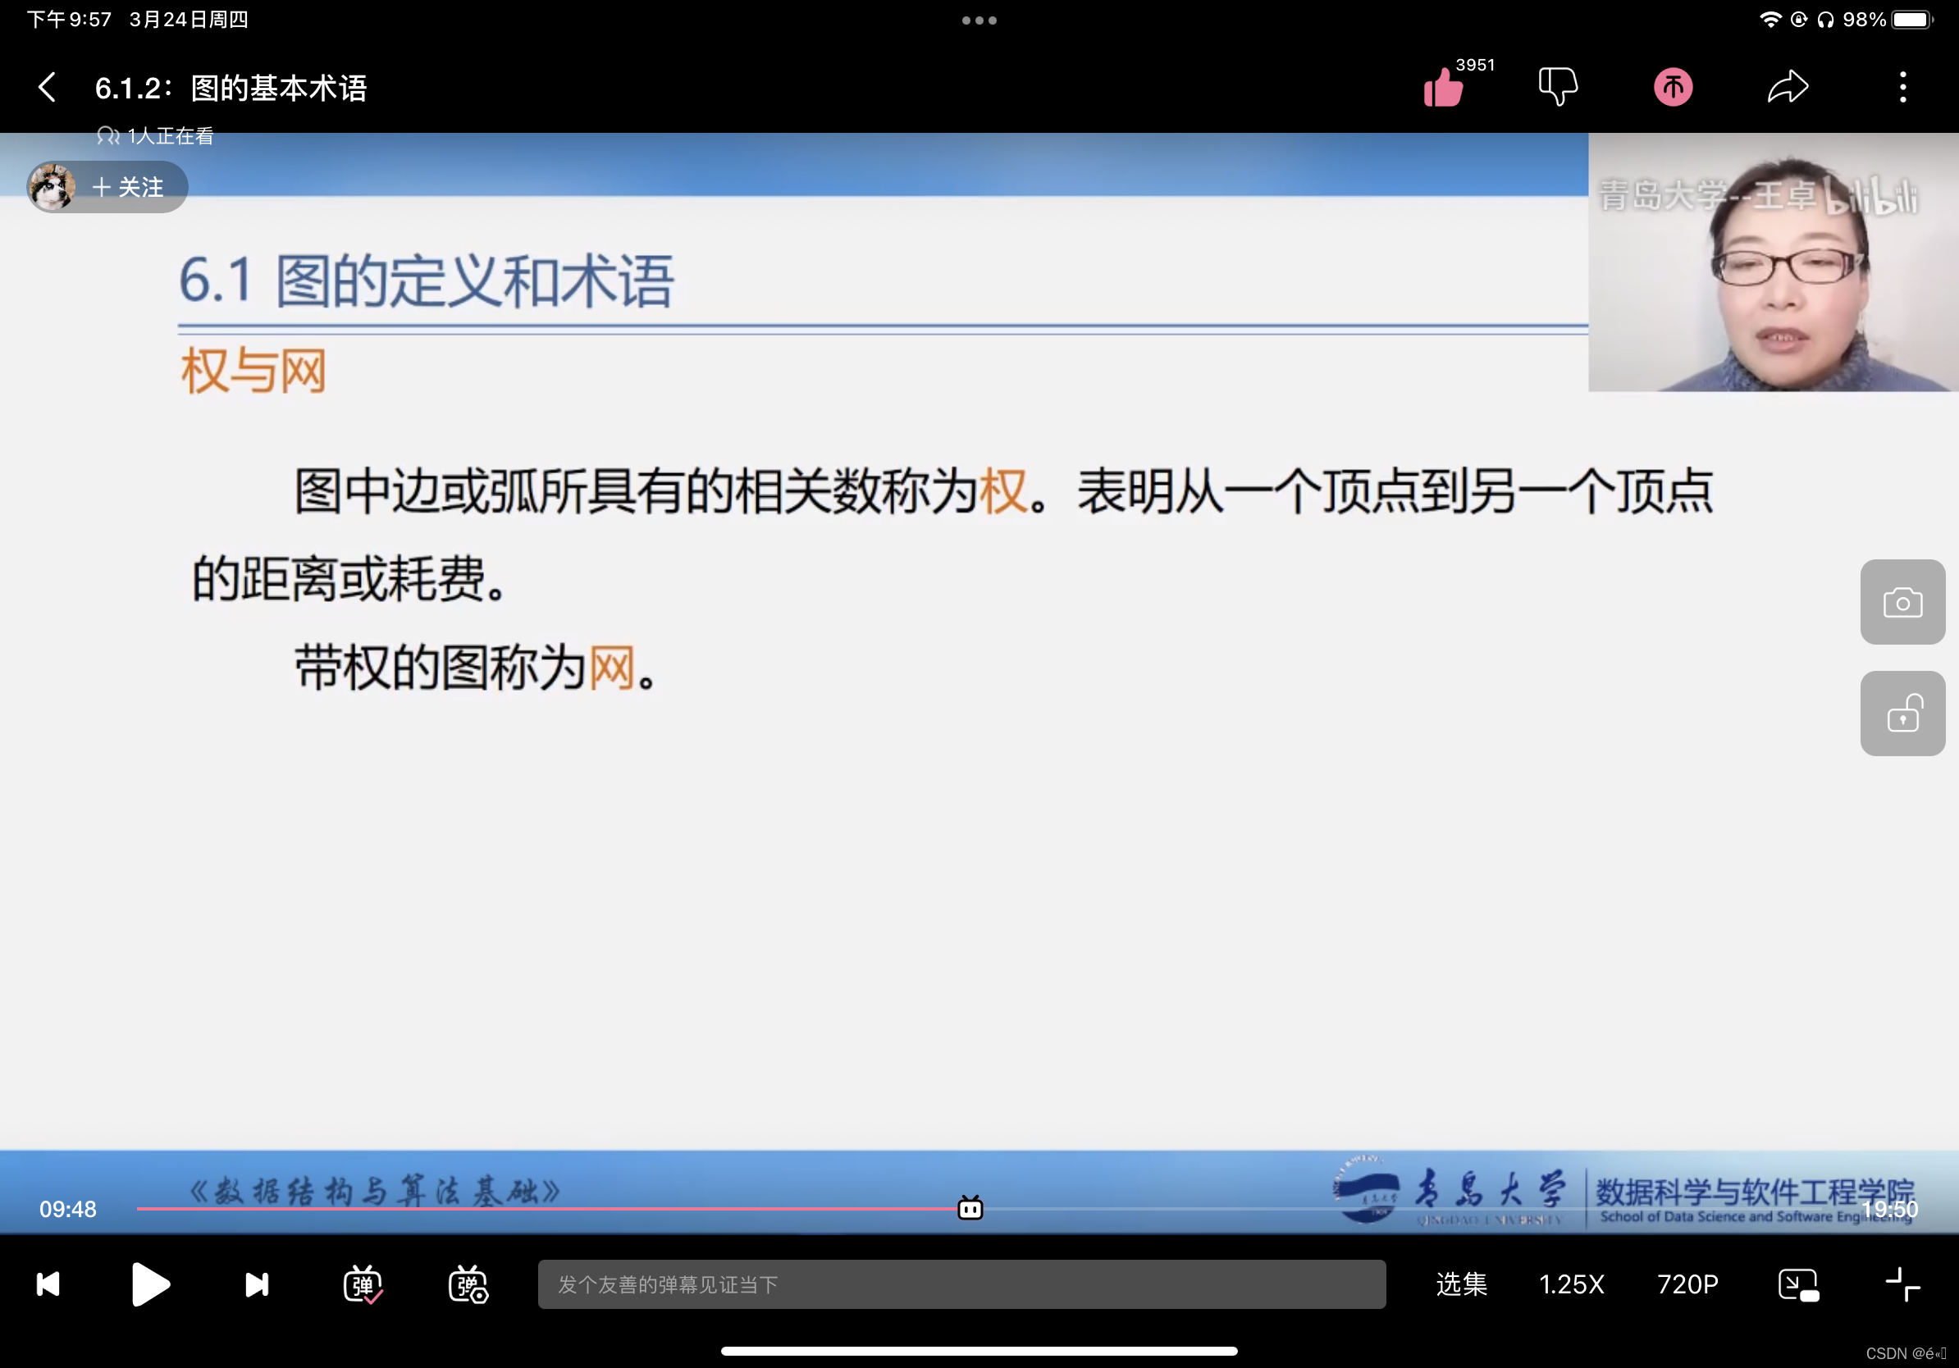Screen dimensions: 1959x1368
Task: Play the video
Action: click(x=150, y=1284)
